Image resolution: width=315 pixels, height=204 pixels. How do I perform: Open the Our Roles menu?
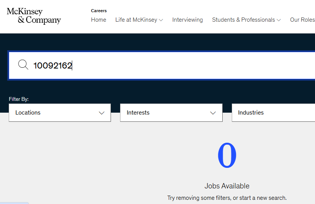[x=302, y=20]
